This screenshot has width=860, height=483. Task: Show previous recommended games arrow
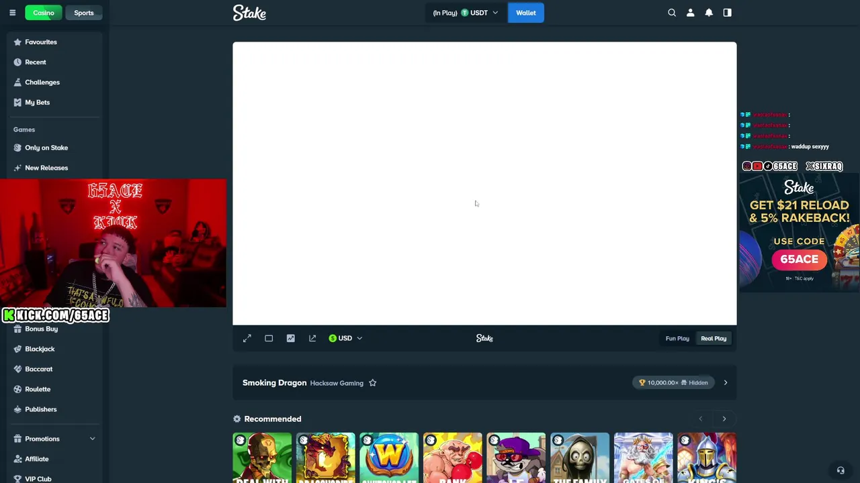(x=700, y=419)
